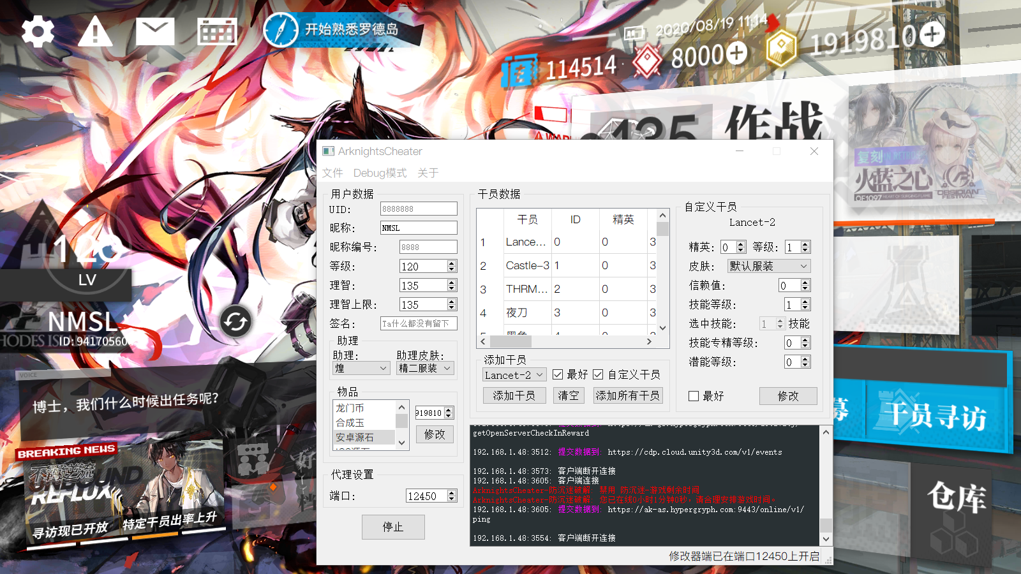Adjust the custom operator 精英 spinner
The height and width of the screenshot is (574, 1021).
pos(741,247)
